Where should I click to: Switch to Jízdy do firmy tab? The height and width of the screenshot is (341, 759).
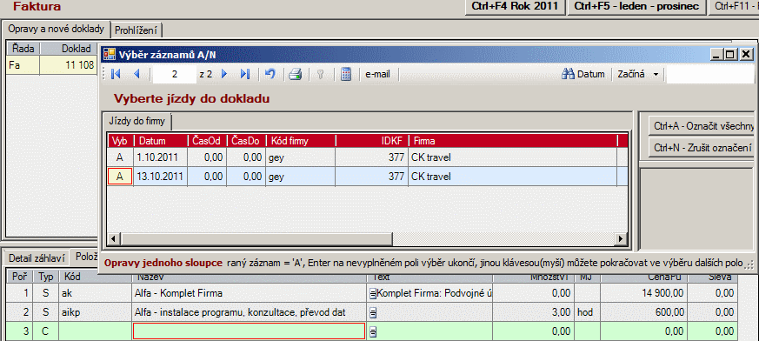pyautogui.click(x=137, y=121)
